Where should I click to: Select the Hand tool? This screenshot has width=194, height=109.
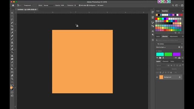[x=12, y=75]
